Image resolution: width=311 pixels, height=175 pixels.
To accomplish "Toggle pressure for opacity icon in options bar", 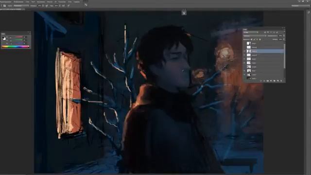I will 47,6.
